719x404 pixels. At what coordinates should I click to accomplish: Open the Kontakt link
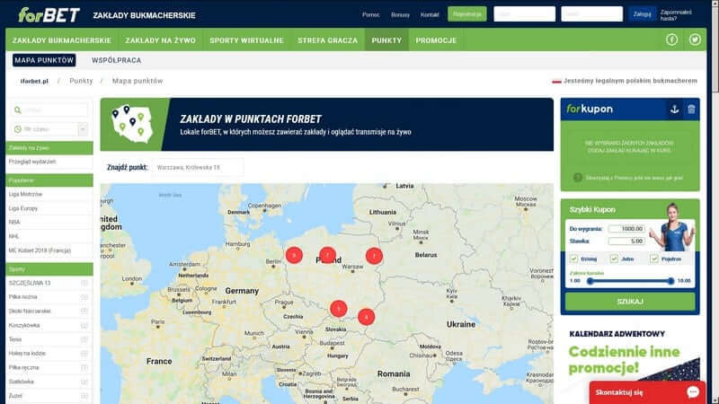pos(430,14)
